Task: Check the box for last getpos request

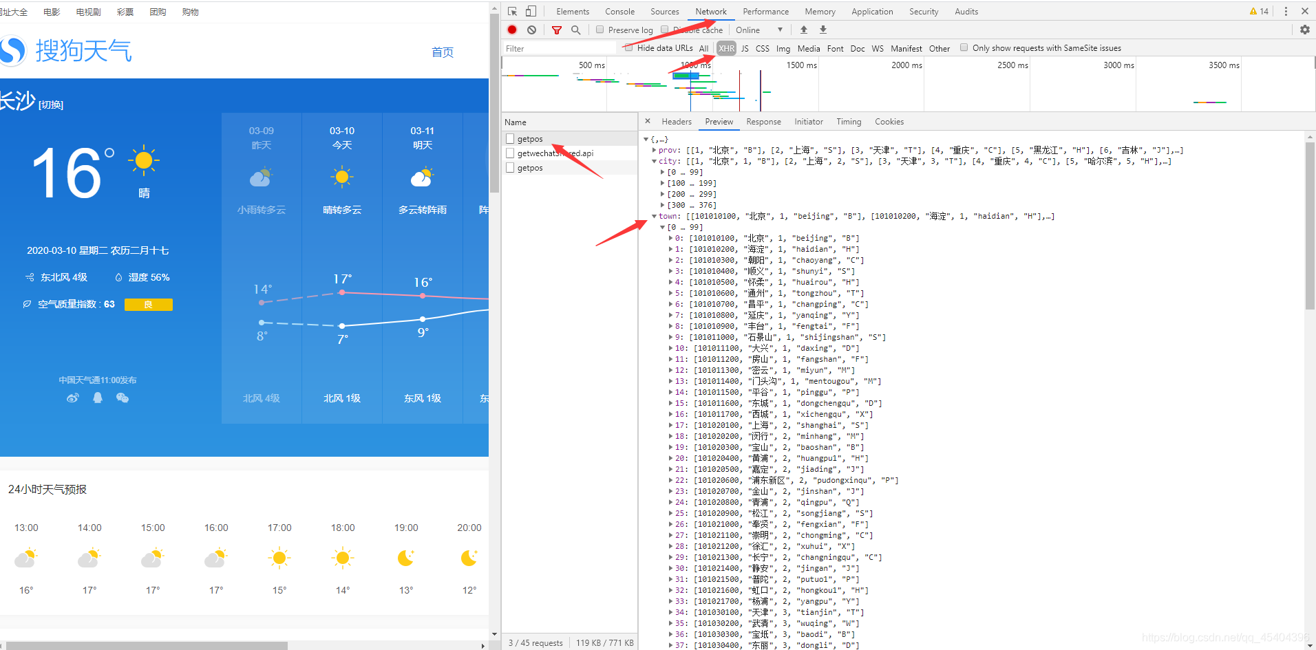Action: pos(510,168)
